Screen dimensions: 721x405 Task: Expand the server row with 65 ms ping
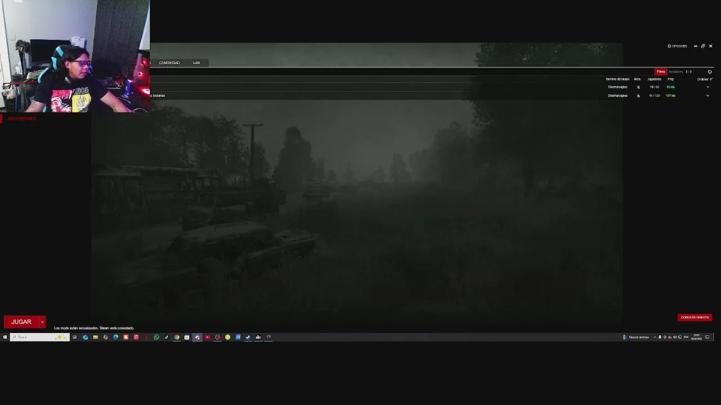tap(707, 87)
